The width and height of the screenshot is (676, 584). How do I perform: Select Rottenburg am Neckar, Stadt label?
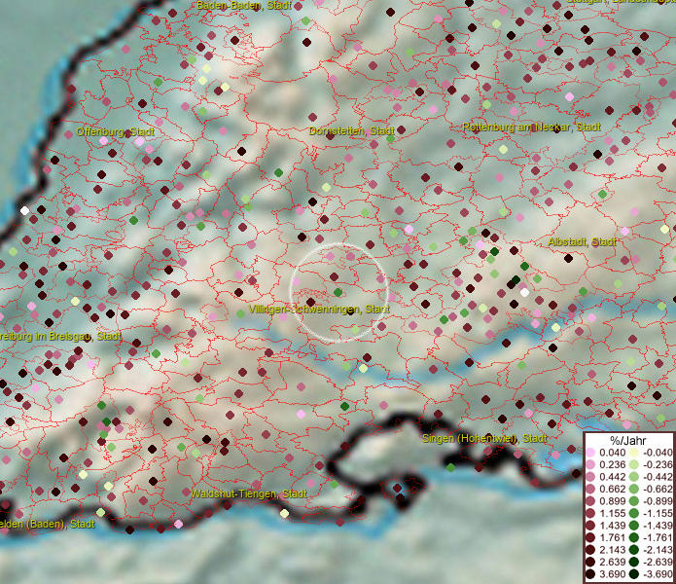pyautogui.click(x=531, y=128)
